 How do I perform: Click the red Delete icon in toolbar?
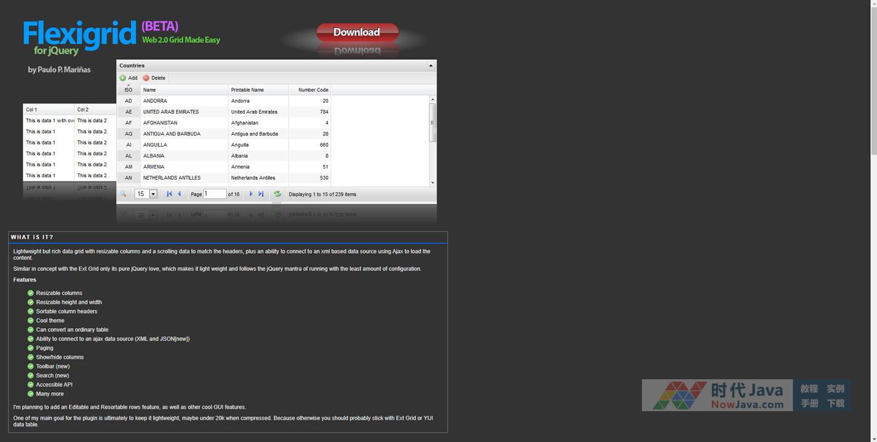146,78
